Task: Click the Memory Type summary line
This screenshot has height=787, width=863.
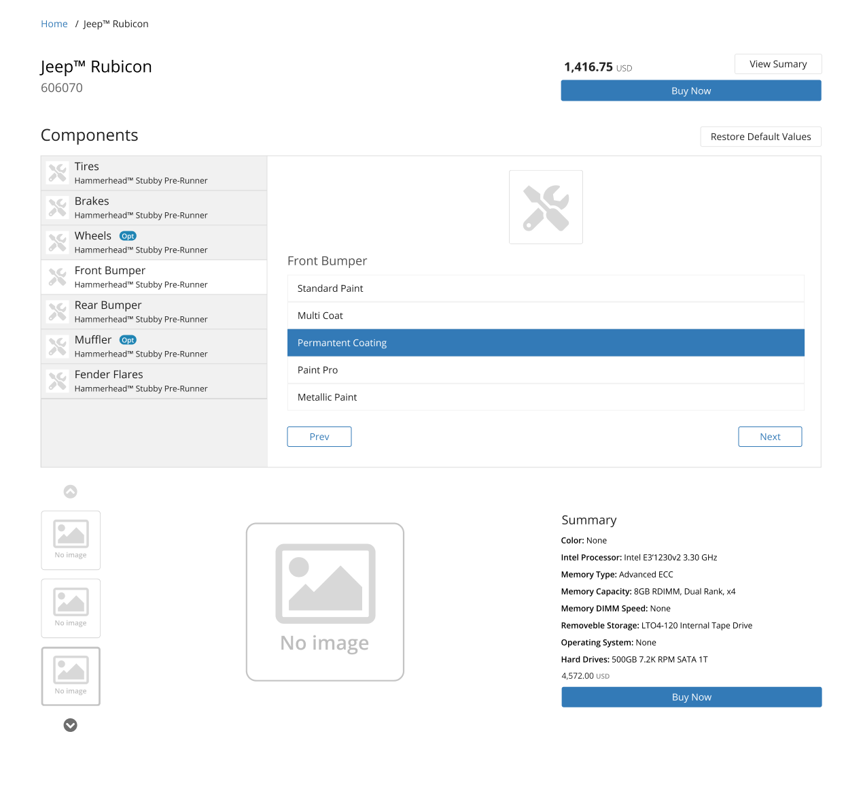Action: (617, 575)
